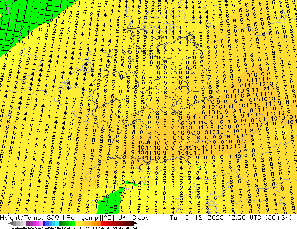This screenshot has width=297, height=229.
Task: Click the (00+84) forecast hour label
Action: click(x=278, y=218)
